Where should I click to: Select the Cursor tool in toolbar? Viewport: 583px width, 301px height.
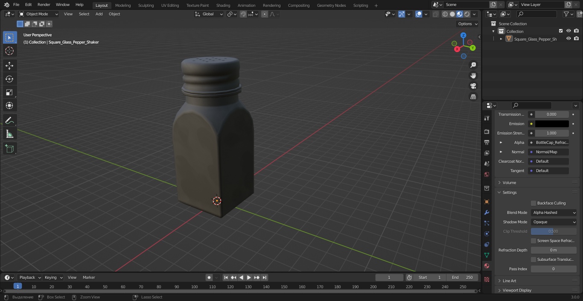(x=9, y=51)
